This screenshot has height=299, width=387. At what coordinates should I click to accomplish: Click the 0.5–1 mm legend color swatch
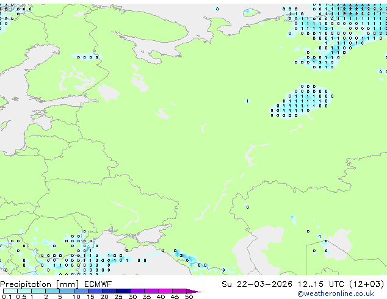pos(24,291)
